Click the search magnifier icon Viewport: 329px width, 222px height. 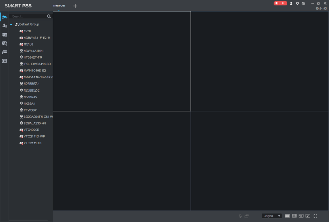point(49,16)
